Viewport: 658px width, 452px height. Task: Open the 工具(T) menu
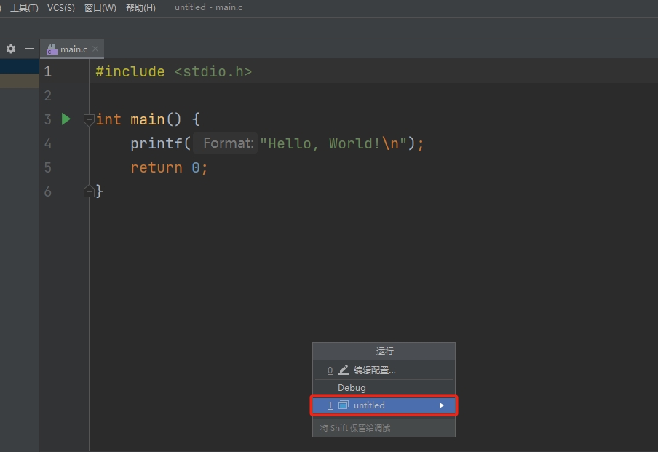pos(24,8)
